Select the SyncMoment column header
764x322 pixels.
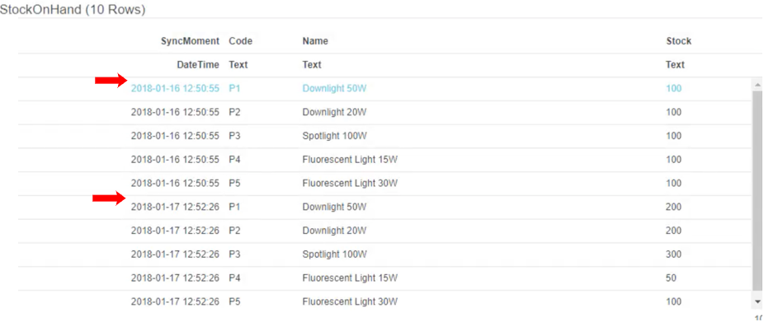191,41
